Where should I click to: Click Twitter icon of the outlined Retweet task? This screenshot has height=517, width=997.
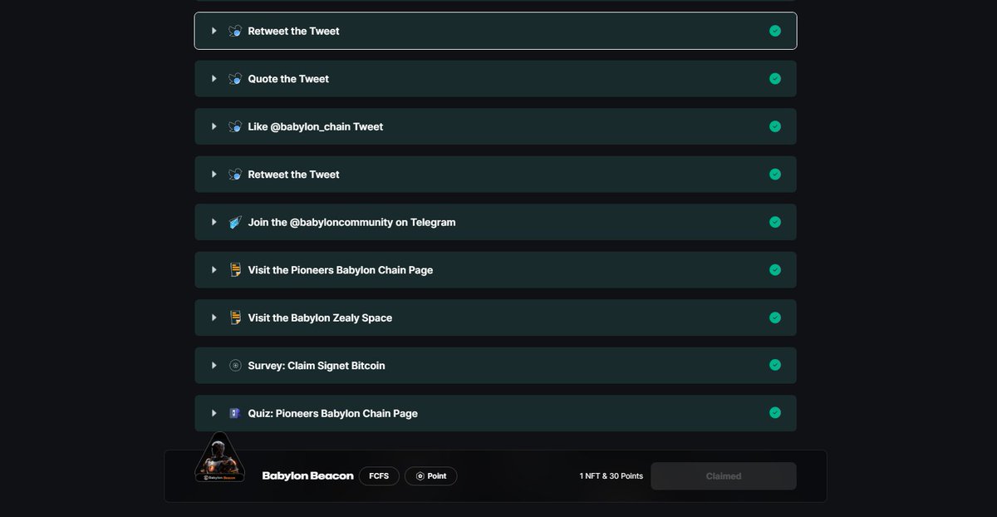pyautogui.click(x=235, y=31)
